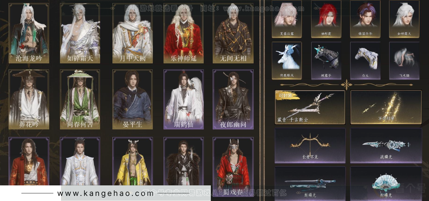Visit the www.kangehao.com watermark link
This screenshot has width=429, height=201.
(x=101, y=193)
